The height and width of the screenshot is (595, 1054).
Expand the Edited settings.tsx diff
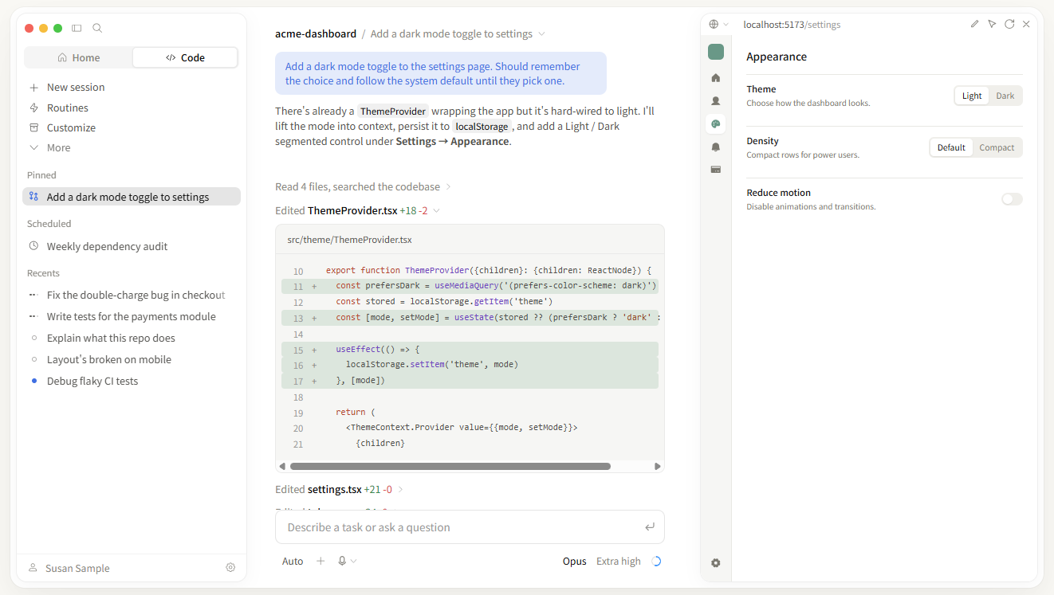[x=339, y=489]
